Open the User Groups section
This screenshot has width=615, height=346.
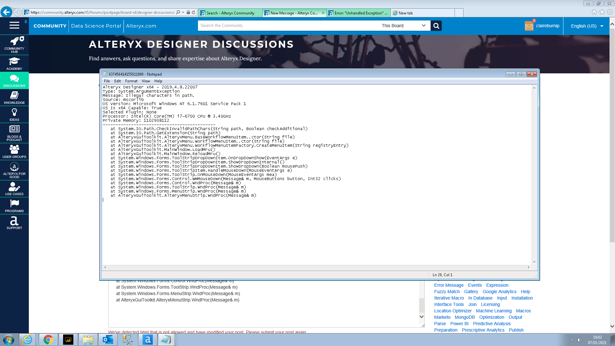pos(14,151)
